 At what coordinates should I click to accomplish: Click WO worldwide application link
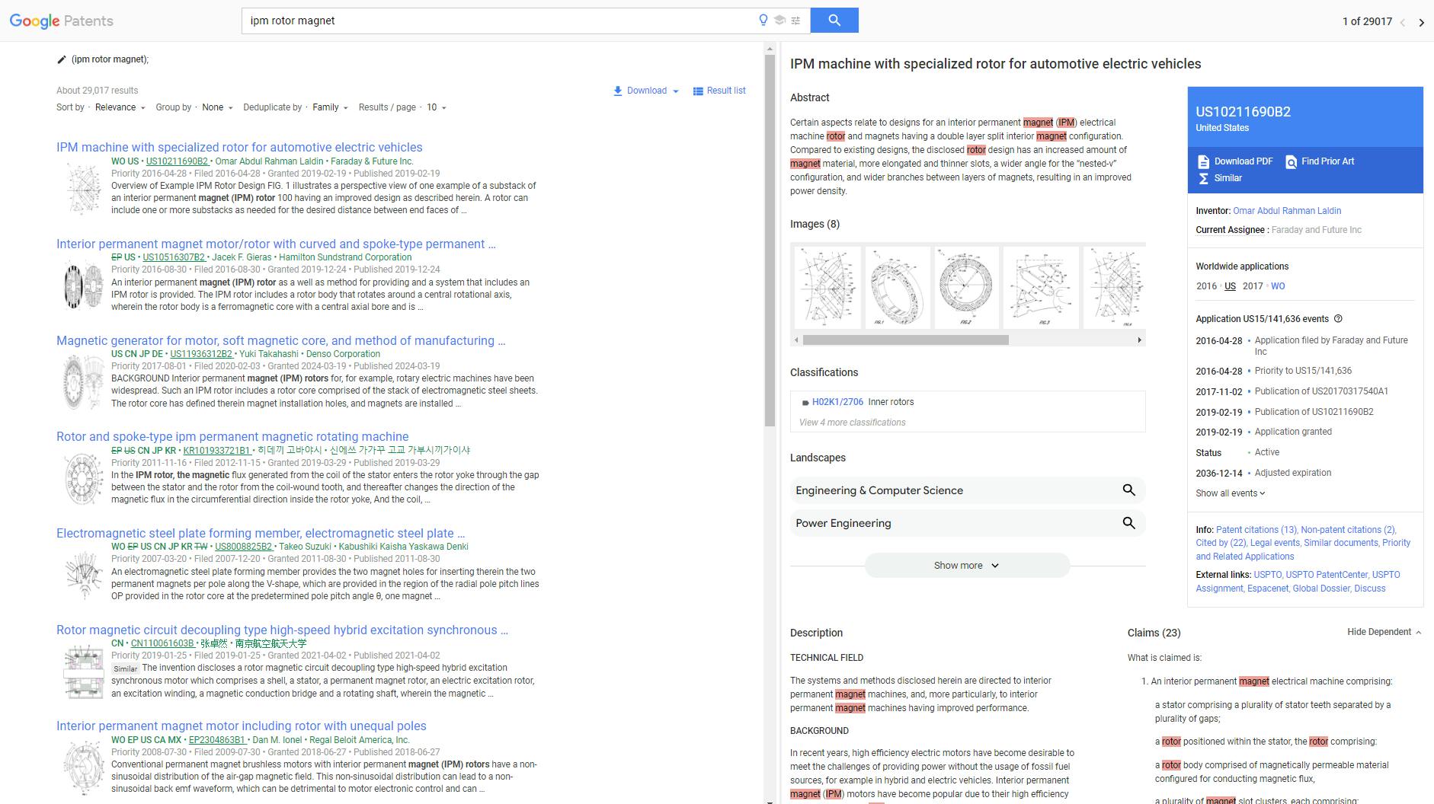point(1278,286)
